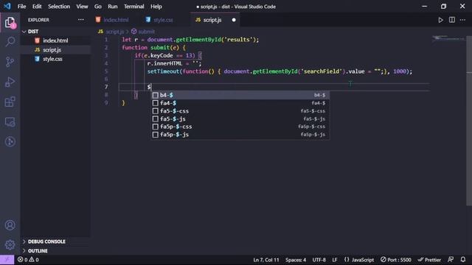
Task: Select the b4-$ snippet suggestion
Action: tap(240, 95)
